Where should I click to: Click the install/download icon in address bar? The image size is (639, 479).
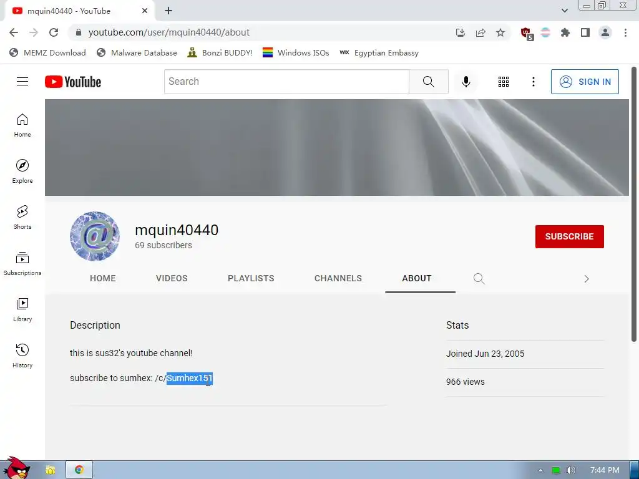tap(461, 32)
